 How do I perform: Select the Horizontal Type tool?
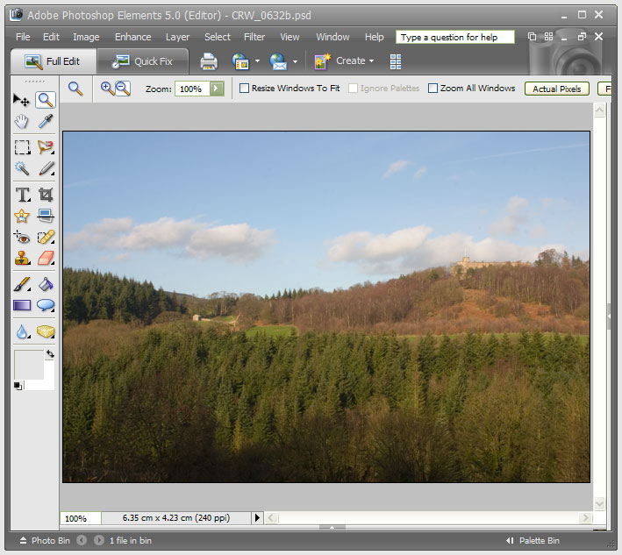pyautogui.click(x=23, y=195)
